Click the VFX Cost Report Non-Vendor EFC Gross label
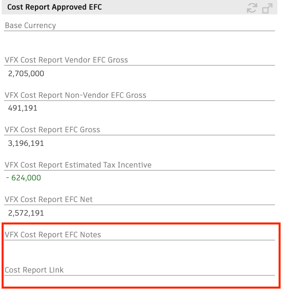Viewport: 283px width, 291px height. click(x=75, y=95)
